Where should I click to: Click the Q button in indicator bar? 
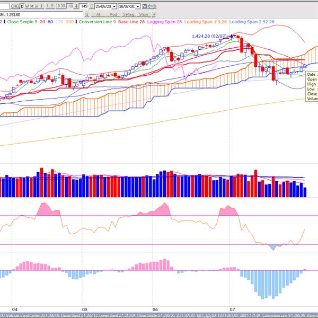pyautogui.click(x=87, y=14)
